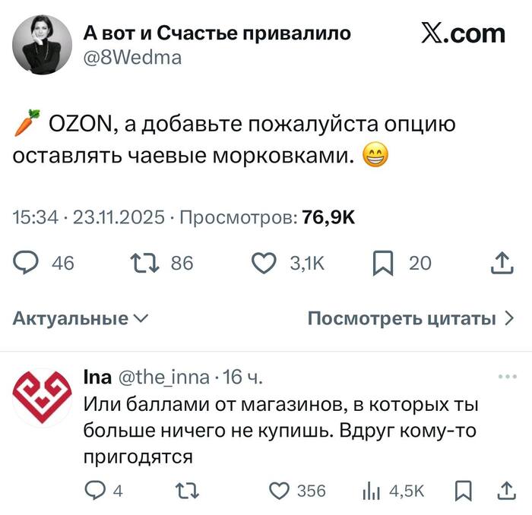This screenshot has height=515, width=532.
Task: Like Ina's reply
Action: coord(281,491)
